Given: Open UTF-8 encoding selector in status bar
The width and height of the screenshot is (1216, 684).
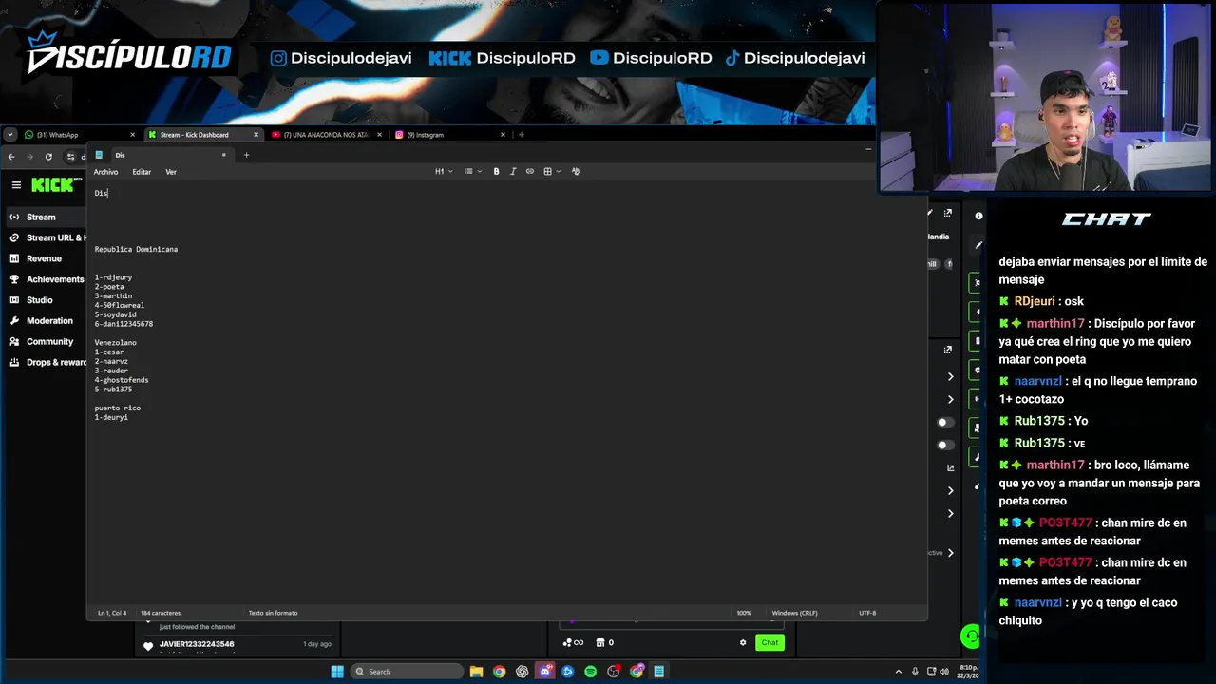Looking at the screenshot, I should (867, 613).
